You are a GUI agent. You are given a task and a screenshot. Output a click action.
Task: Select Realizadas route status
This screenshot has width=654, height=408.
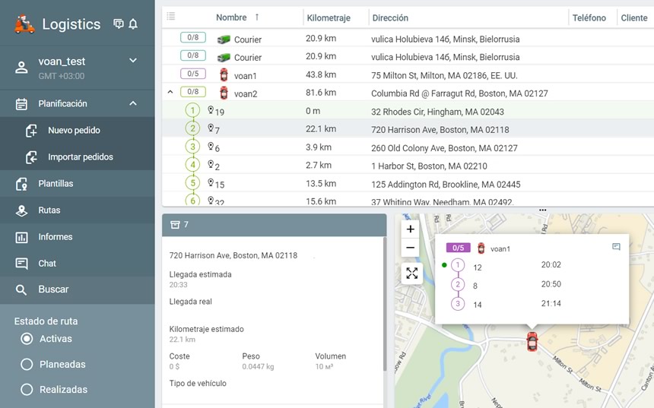(x=27, y=390)
